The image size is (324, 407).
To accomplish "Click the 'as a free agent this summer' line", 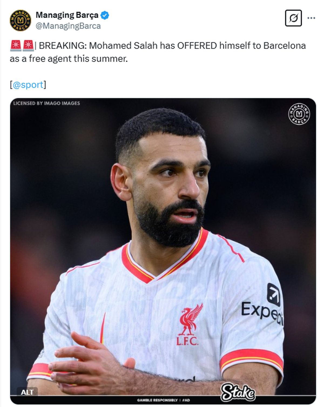I will pyautogui.click(x=69, y=59).
